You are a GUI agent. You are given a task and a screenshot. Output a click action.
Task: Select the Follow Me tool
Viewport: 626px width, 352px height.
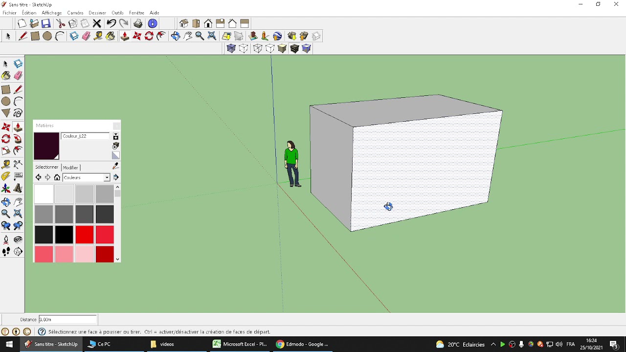[18, 139]
